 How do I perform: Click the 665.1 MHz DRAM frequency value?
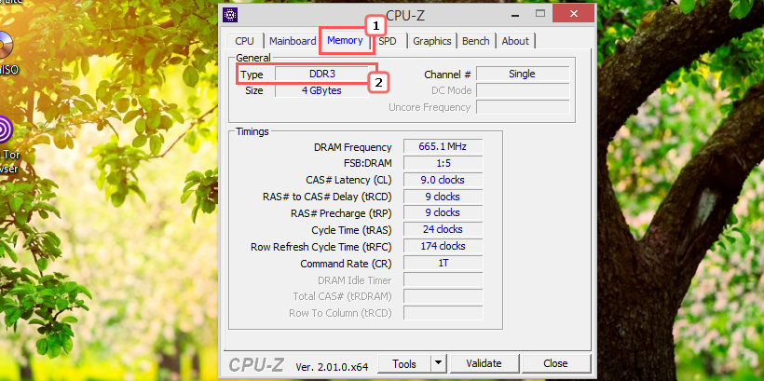coord(443,146)
